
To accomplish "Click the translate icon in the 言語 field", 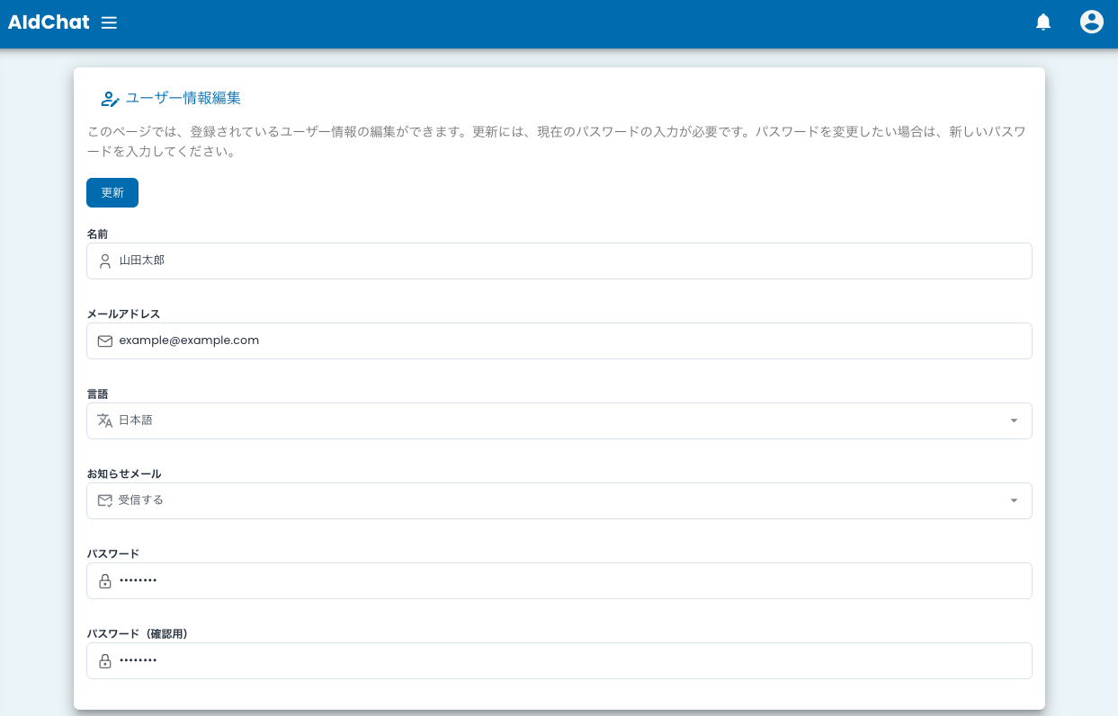I will coord(104,420).
